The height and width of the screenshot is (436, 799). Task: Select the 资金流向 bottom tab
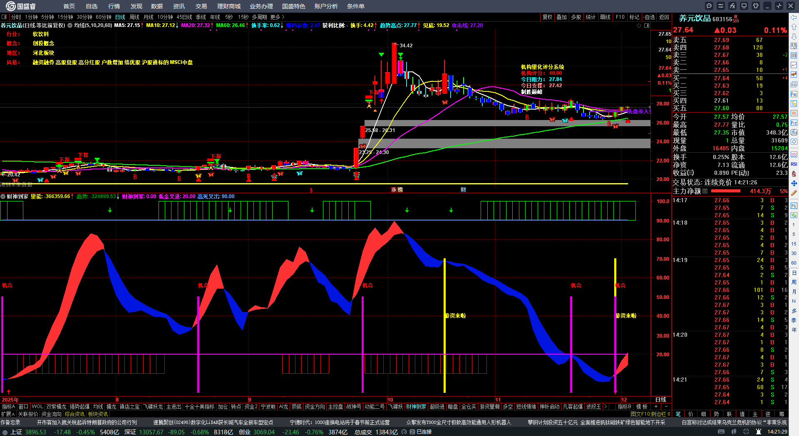pos(52,414)
